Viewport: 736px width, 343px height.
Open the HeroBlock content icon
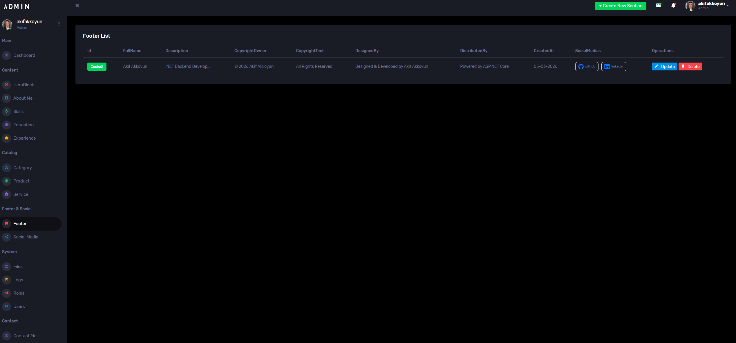(6, 85)
